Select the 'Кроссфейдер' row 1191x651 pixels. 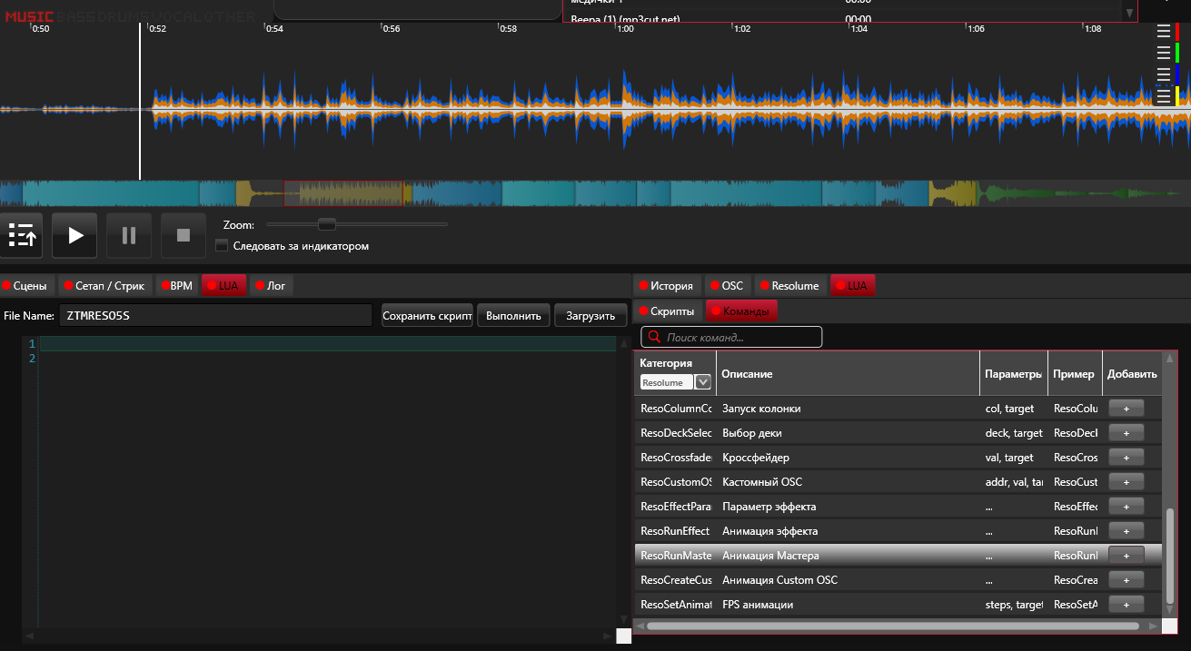click(x=898, y=458)
